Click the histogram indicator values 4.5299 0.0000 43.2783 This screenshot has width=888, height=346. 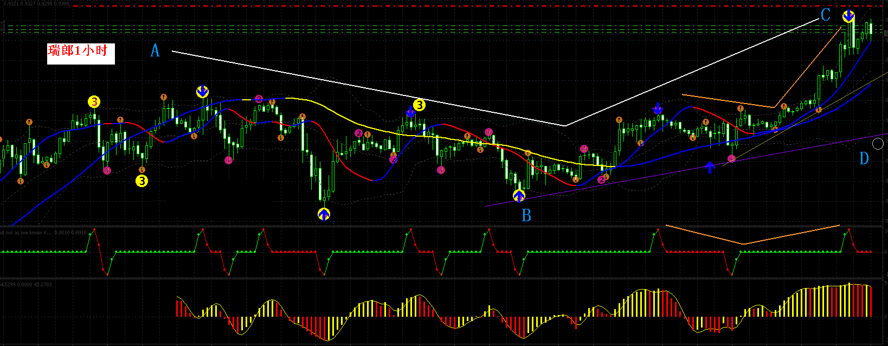point(27,284)
